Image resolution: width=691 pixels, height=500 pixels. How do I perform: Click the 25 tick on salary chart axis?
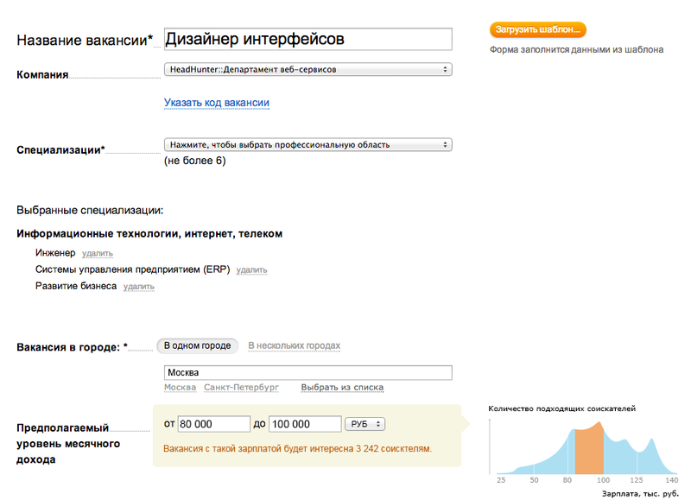point(501,480)
